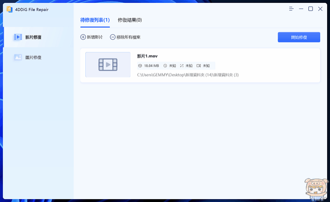Click the minus icon to remove all files
The width and height of the screenshot is (330, 202).
(x=113, y=37)
